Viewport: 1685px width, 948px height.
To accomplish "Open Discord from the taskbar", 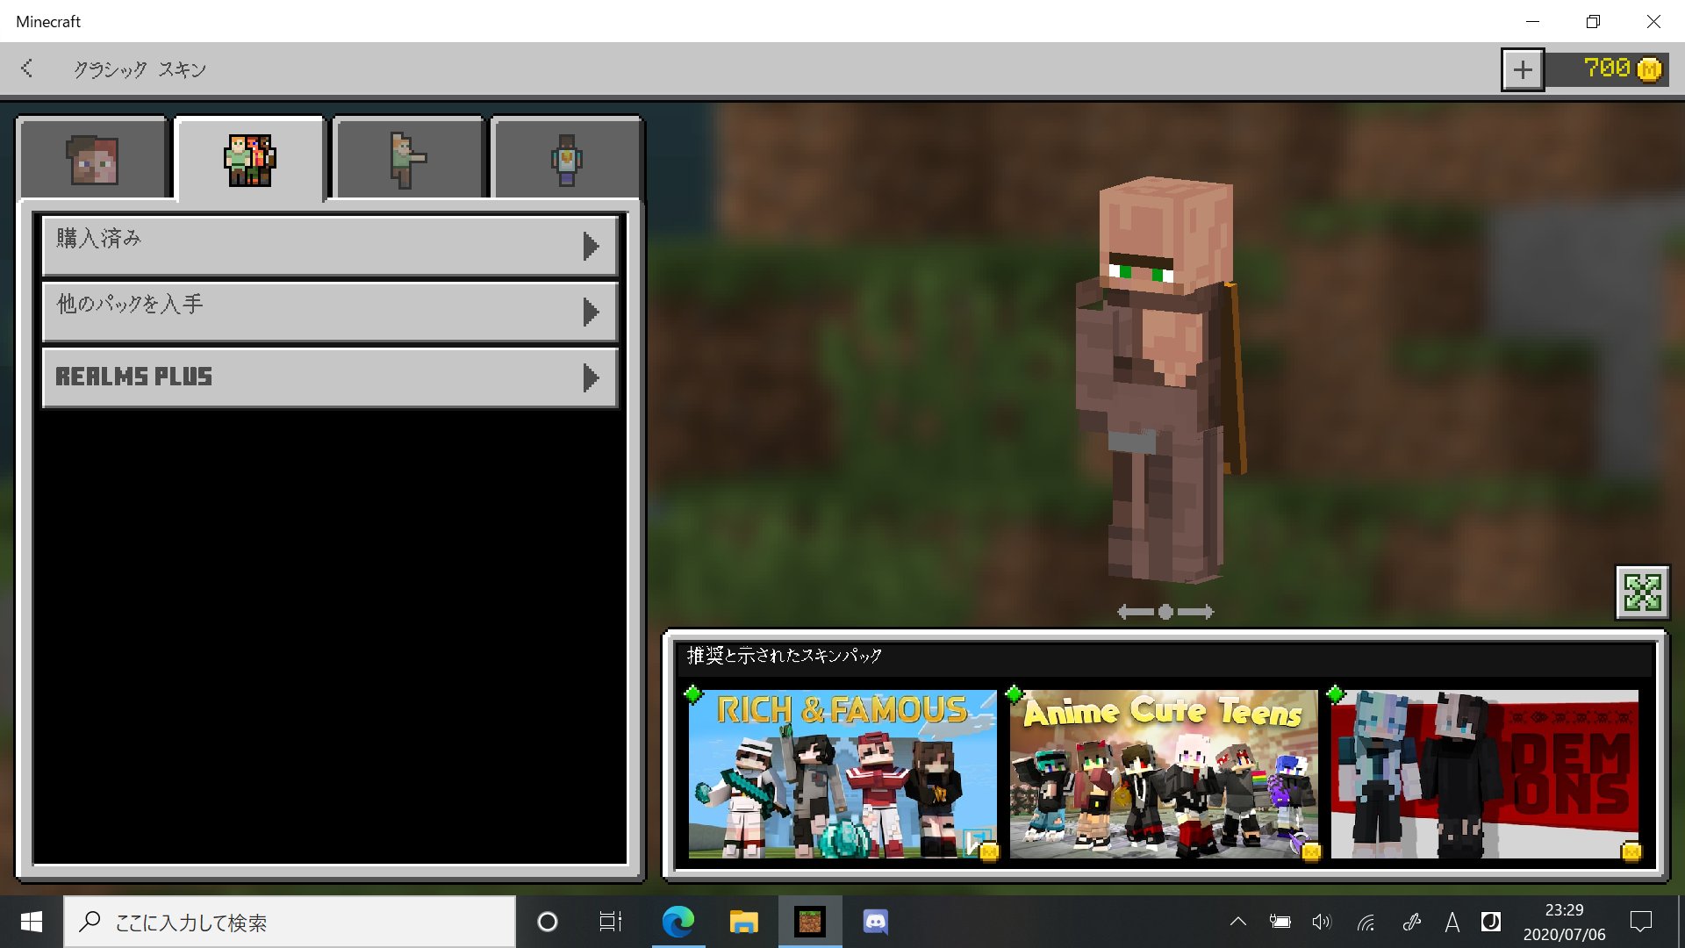I will click(x=875, y=922).
